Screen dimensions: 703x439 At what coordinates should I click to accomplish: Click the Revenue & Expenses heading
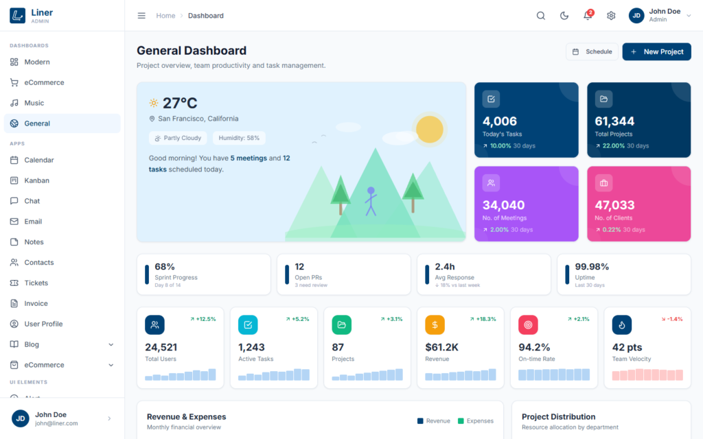187,416
